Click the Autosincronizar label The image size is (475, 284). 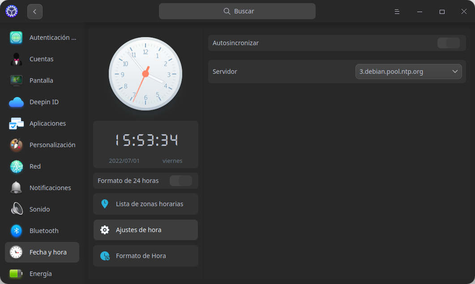tap(235, 43)
